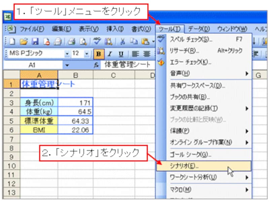The height and width of the screenshot is (202, 269).
Task: Click the Research icon beside リサーチ
Action: [161, 51]
